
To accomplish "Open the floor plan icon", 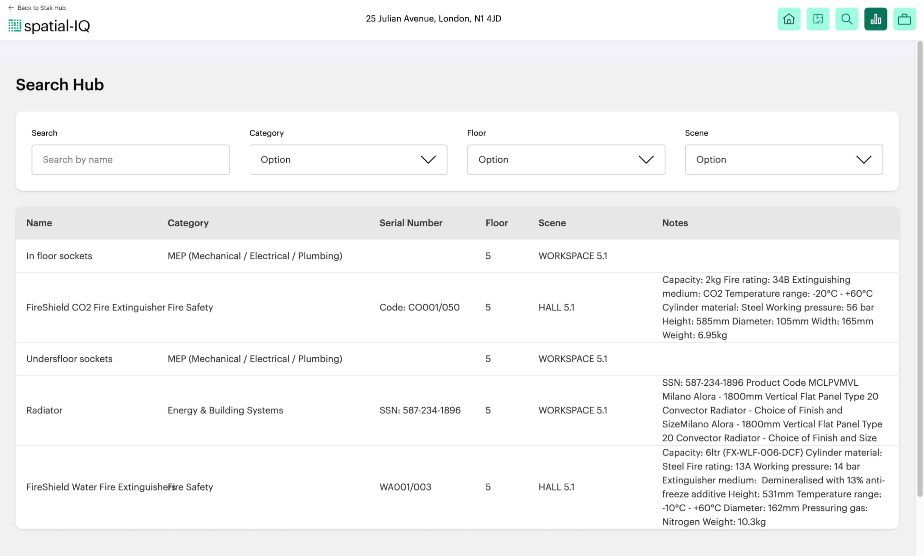I will point(818,19).
